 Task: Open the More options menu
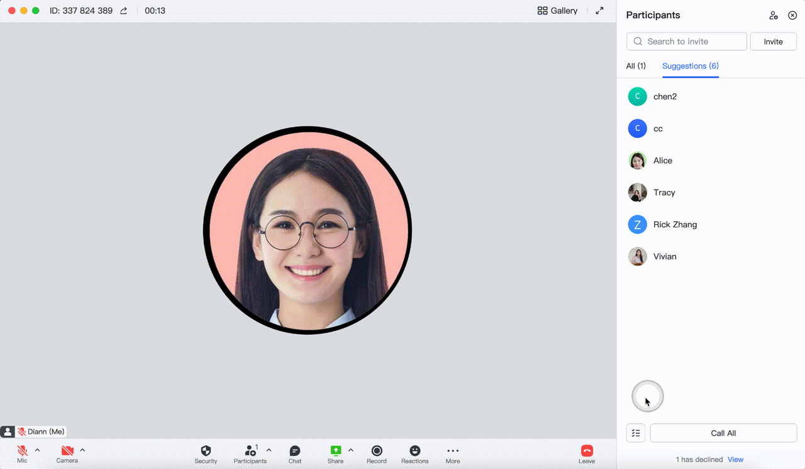point(452,451)
